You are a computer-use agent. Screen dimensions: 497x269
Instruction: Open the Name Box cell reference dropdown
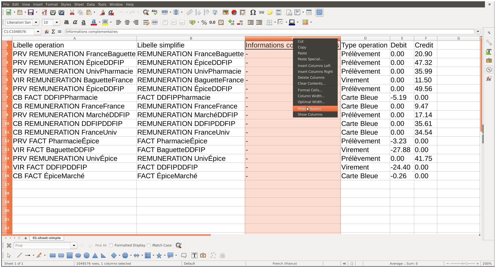38,32
